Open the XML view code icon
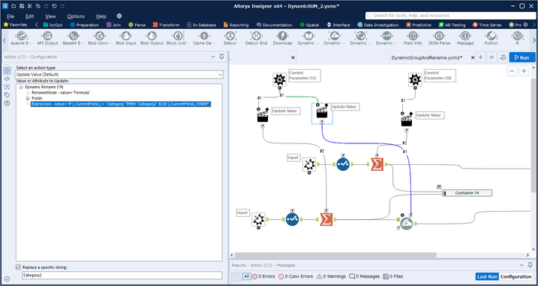Viewport: 538px width, 286px height. (7, 79)
